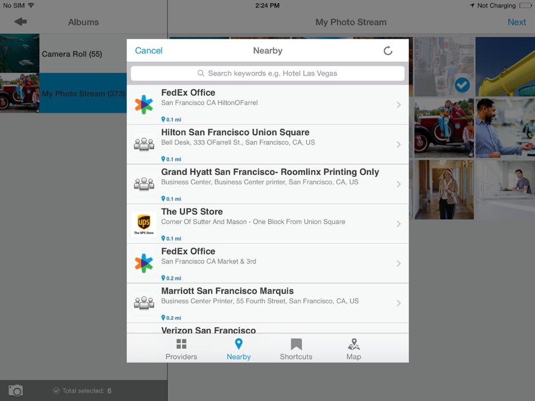Tap Wi-Fi status icon in status bar

pyautogui.click(x=31, y=5)
